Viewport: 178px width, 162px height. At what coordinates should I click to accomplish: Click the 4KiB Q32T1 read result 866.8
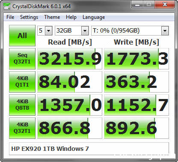pyautogui.click(x=70, y=128)
